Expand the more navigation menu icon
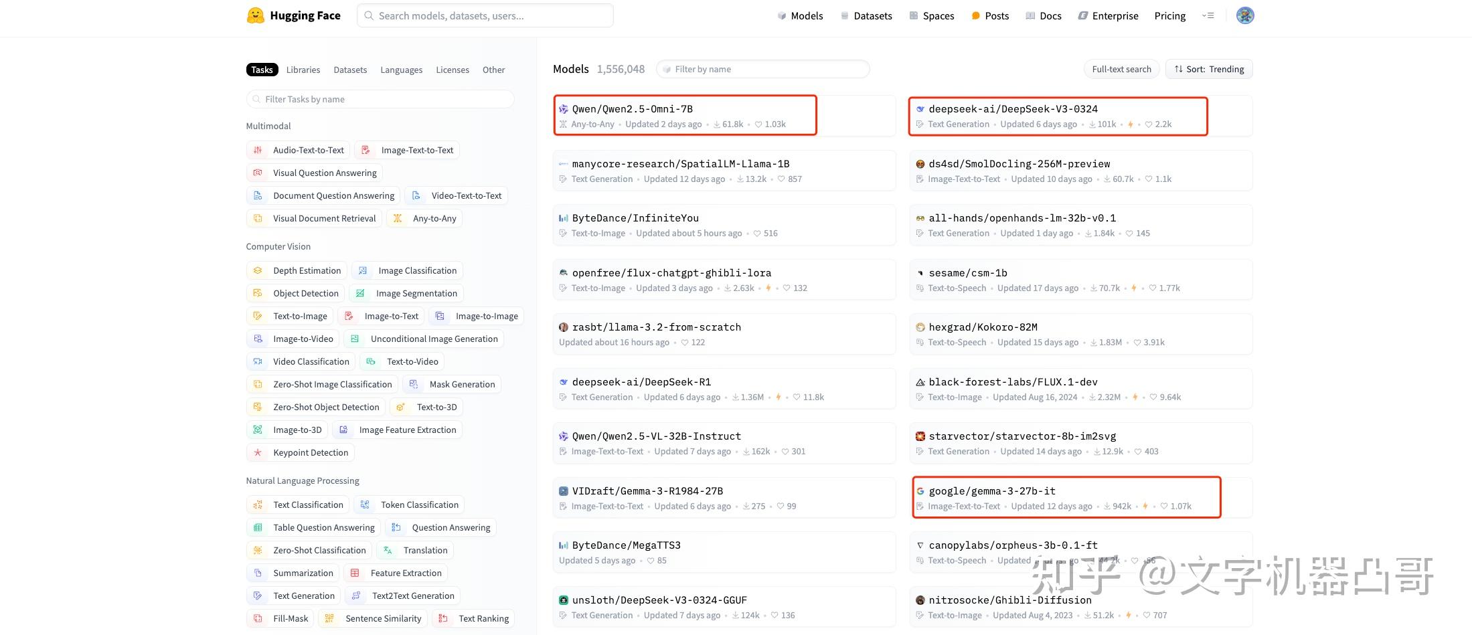 [1208, 15]
